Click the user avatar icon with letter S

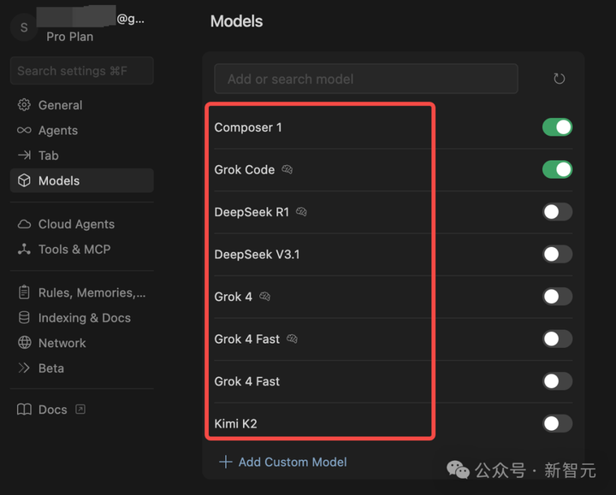coord(24,27)
